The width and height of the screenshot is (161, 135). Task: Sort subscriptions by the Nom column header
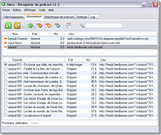click(15, 34)
